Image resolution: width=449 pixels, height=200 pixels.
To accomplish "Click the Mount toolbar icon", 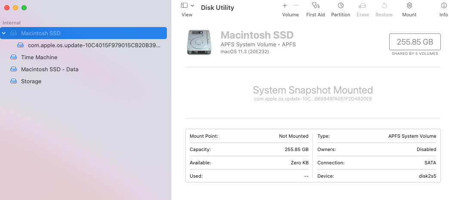I will coord(409,6).
